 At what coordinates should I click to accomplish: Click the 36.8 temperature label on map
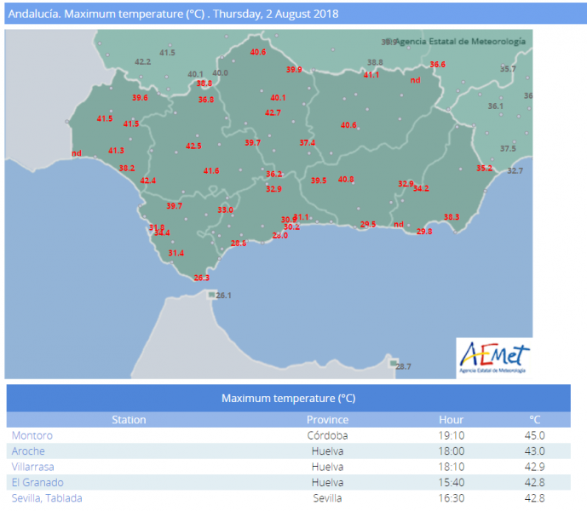pyautogui.click(x=206, y=100)
